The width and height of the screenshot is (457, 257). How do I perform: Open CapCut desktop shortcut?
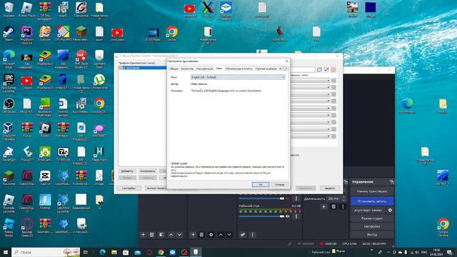pyautogui.click(x=45, y=178)
